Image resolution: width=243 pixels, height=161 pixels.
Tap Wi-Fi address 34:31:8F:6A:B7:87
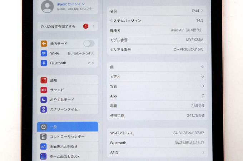[189, 133]
